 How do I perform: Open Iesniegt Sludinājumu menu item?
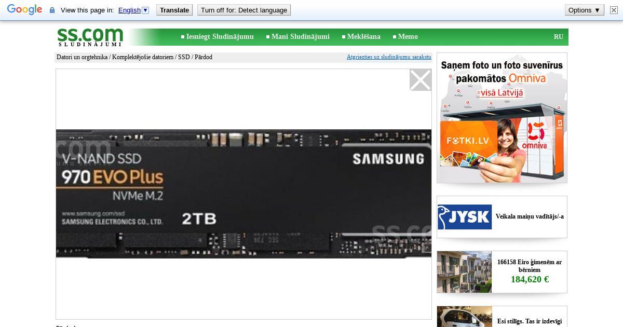tap(220, 36)
